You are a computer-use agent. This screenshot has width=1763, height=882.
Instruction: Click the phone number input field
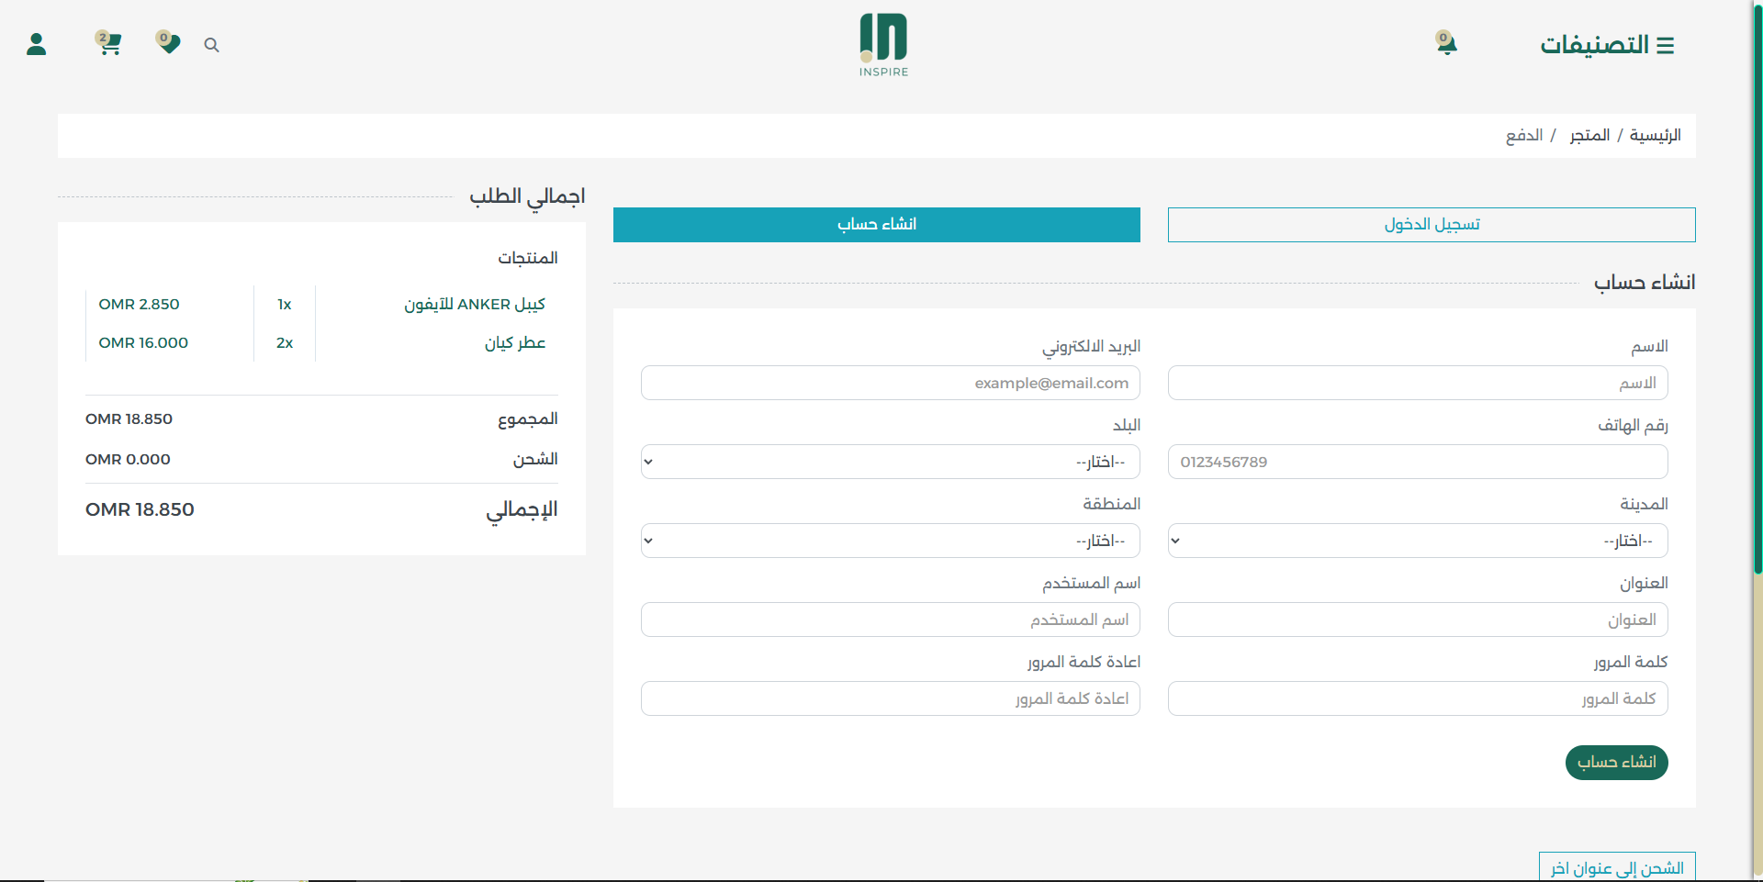point(1417,462)
